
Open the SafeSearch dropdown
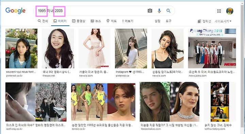[223, 21]
